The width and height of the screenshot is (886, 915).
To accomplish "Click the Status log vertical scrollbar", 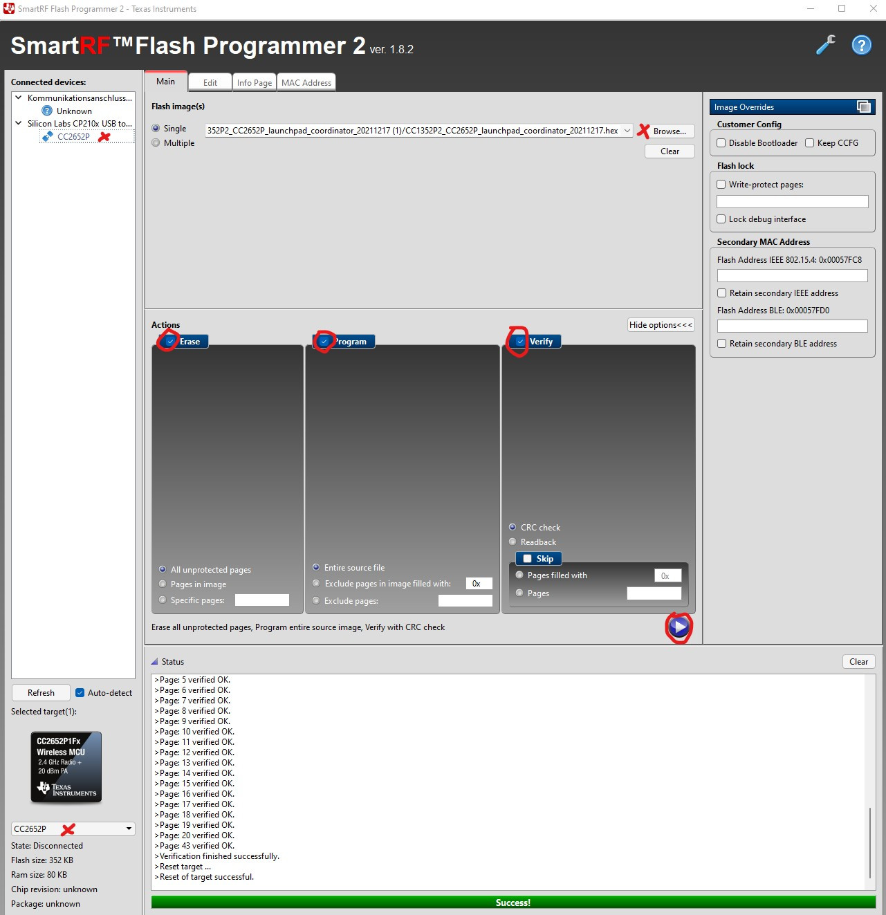I will (870, 843).
